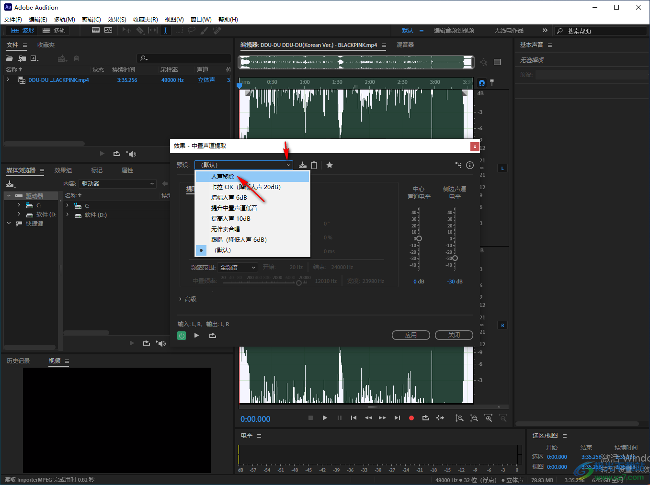Screen dimensions: 650x485
Task: Click the import file icon in Files panel
Action: click(22, 58)
